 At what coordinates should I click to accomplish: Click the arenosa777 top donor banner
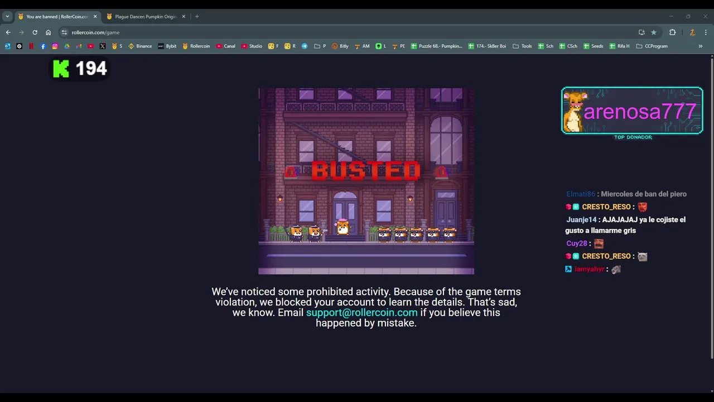click(632, 111)
